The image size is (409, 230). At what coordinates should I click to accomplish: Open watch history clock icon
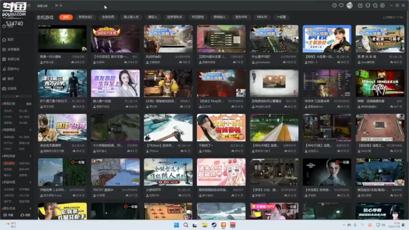[334, 5]
